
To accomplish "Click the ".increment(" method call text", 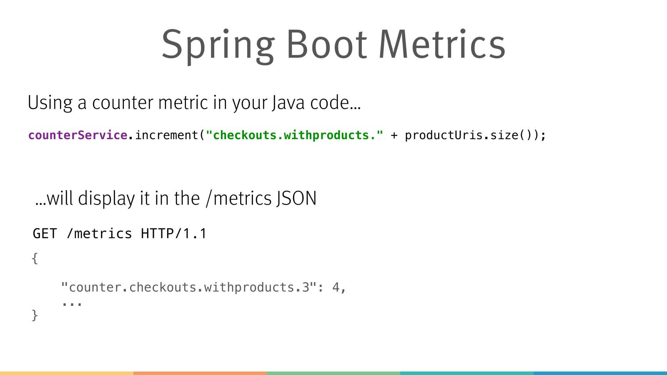I will click(x=166, y=135).
